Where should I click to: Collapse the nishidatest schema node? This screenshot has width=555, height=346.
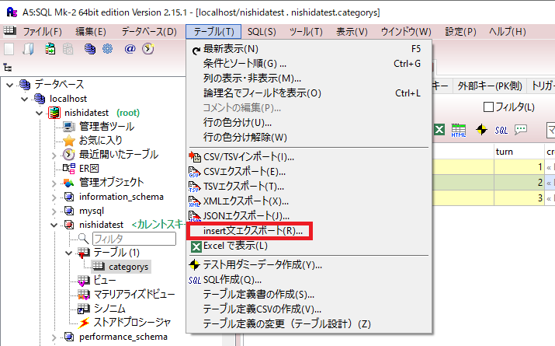pos(54,225)
